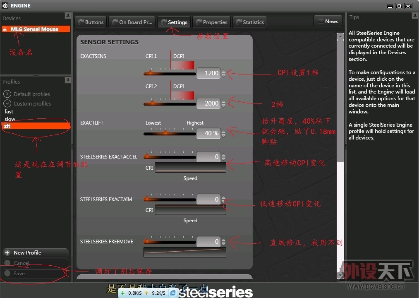Create a New Profile
The width and height of the screenshot is (419, 298).
pyautogui.click(x=36, y=252)
